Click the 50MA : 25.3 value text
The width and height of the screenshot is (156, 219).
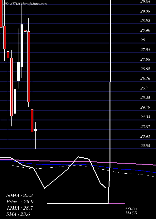(19, 196)
